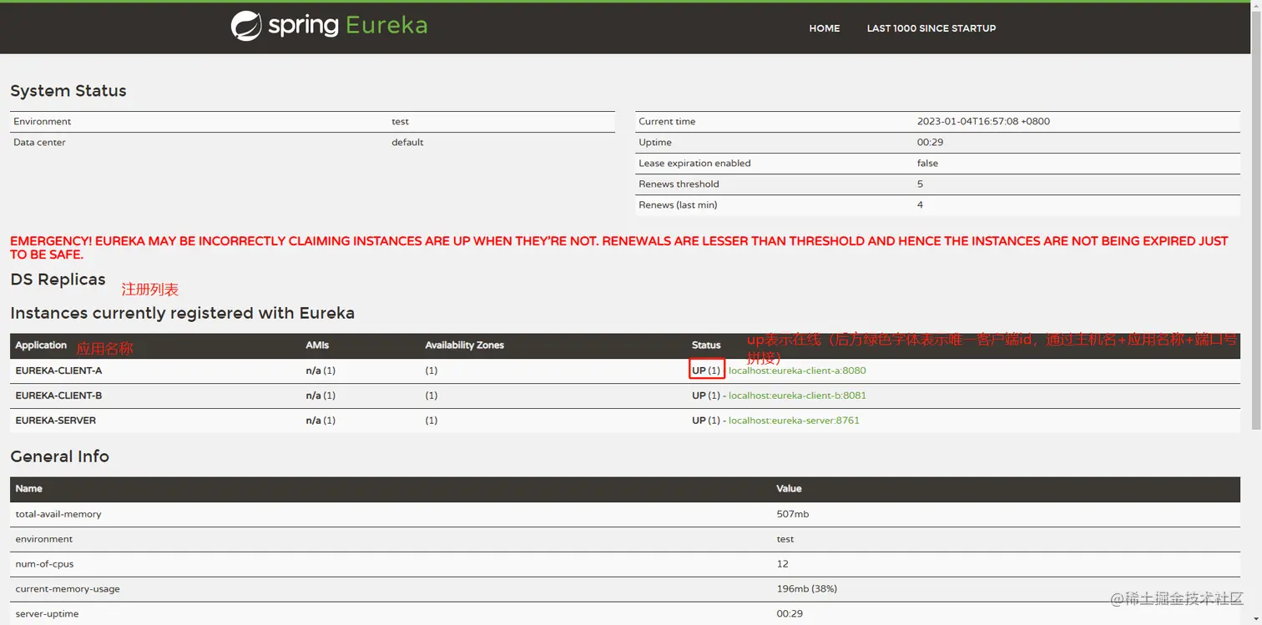Click UP (1) status for EUREKA-SERVER
Image resolution: width=1262 pixels, height=625 pixels.
tap(706, 421)
